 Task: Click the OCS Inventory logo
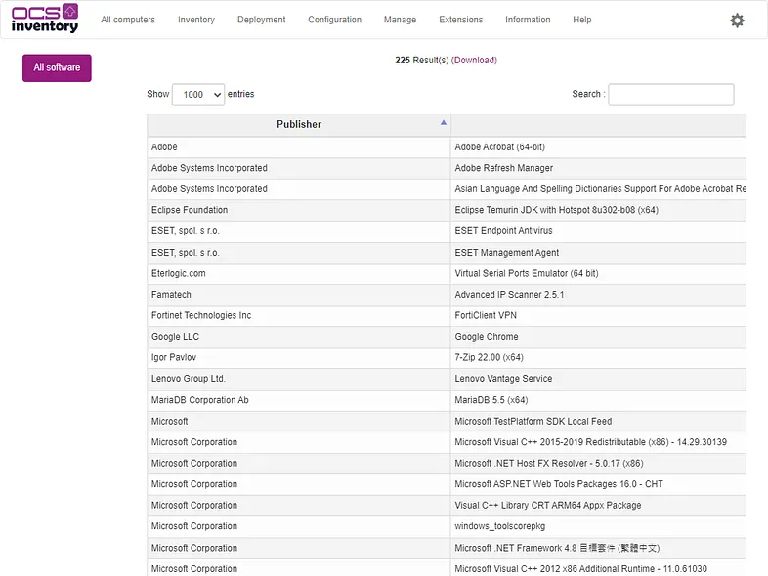(x=45, y=19)
